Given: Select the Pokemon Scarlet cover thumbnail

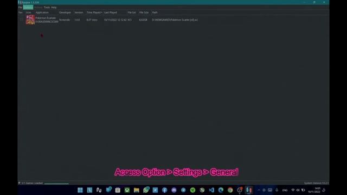Looking at the screenshot, I should [x=30, y=19].
